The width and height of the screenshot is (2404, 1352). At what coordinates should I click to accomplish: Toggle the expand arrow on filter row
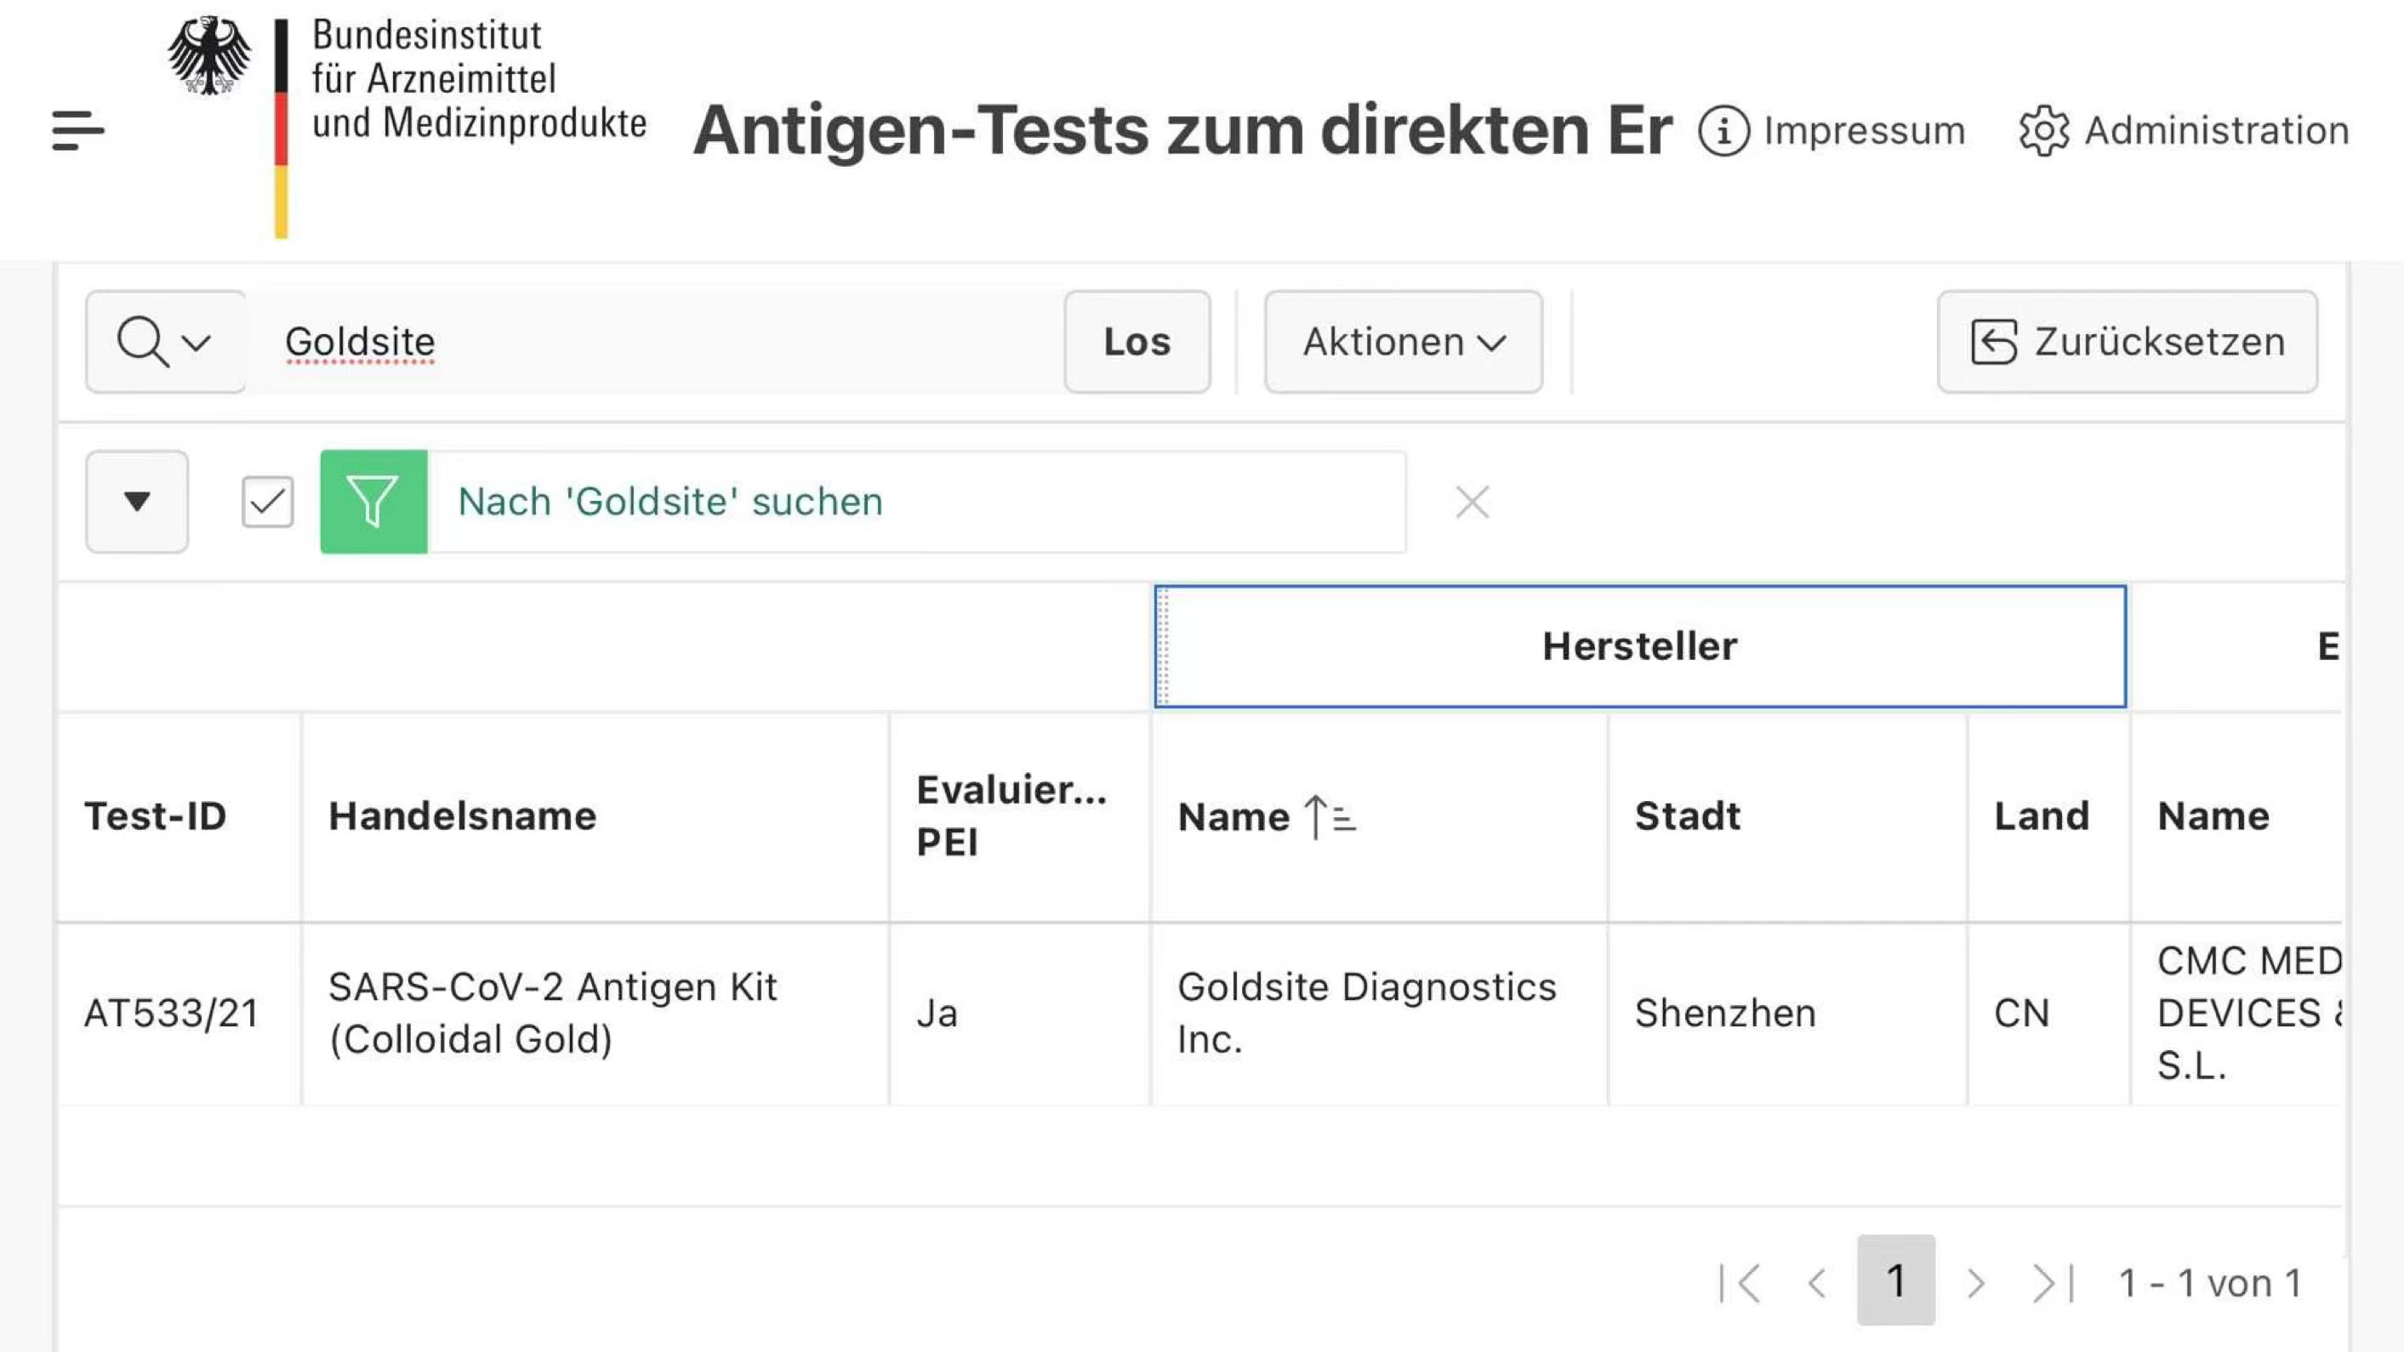point(137,502)
